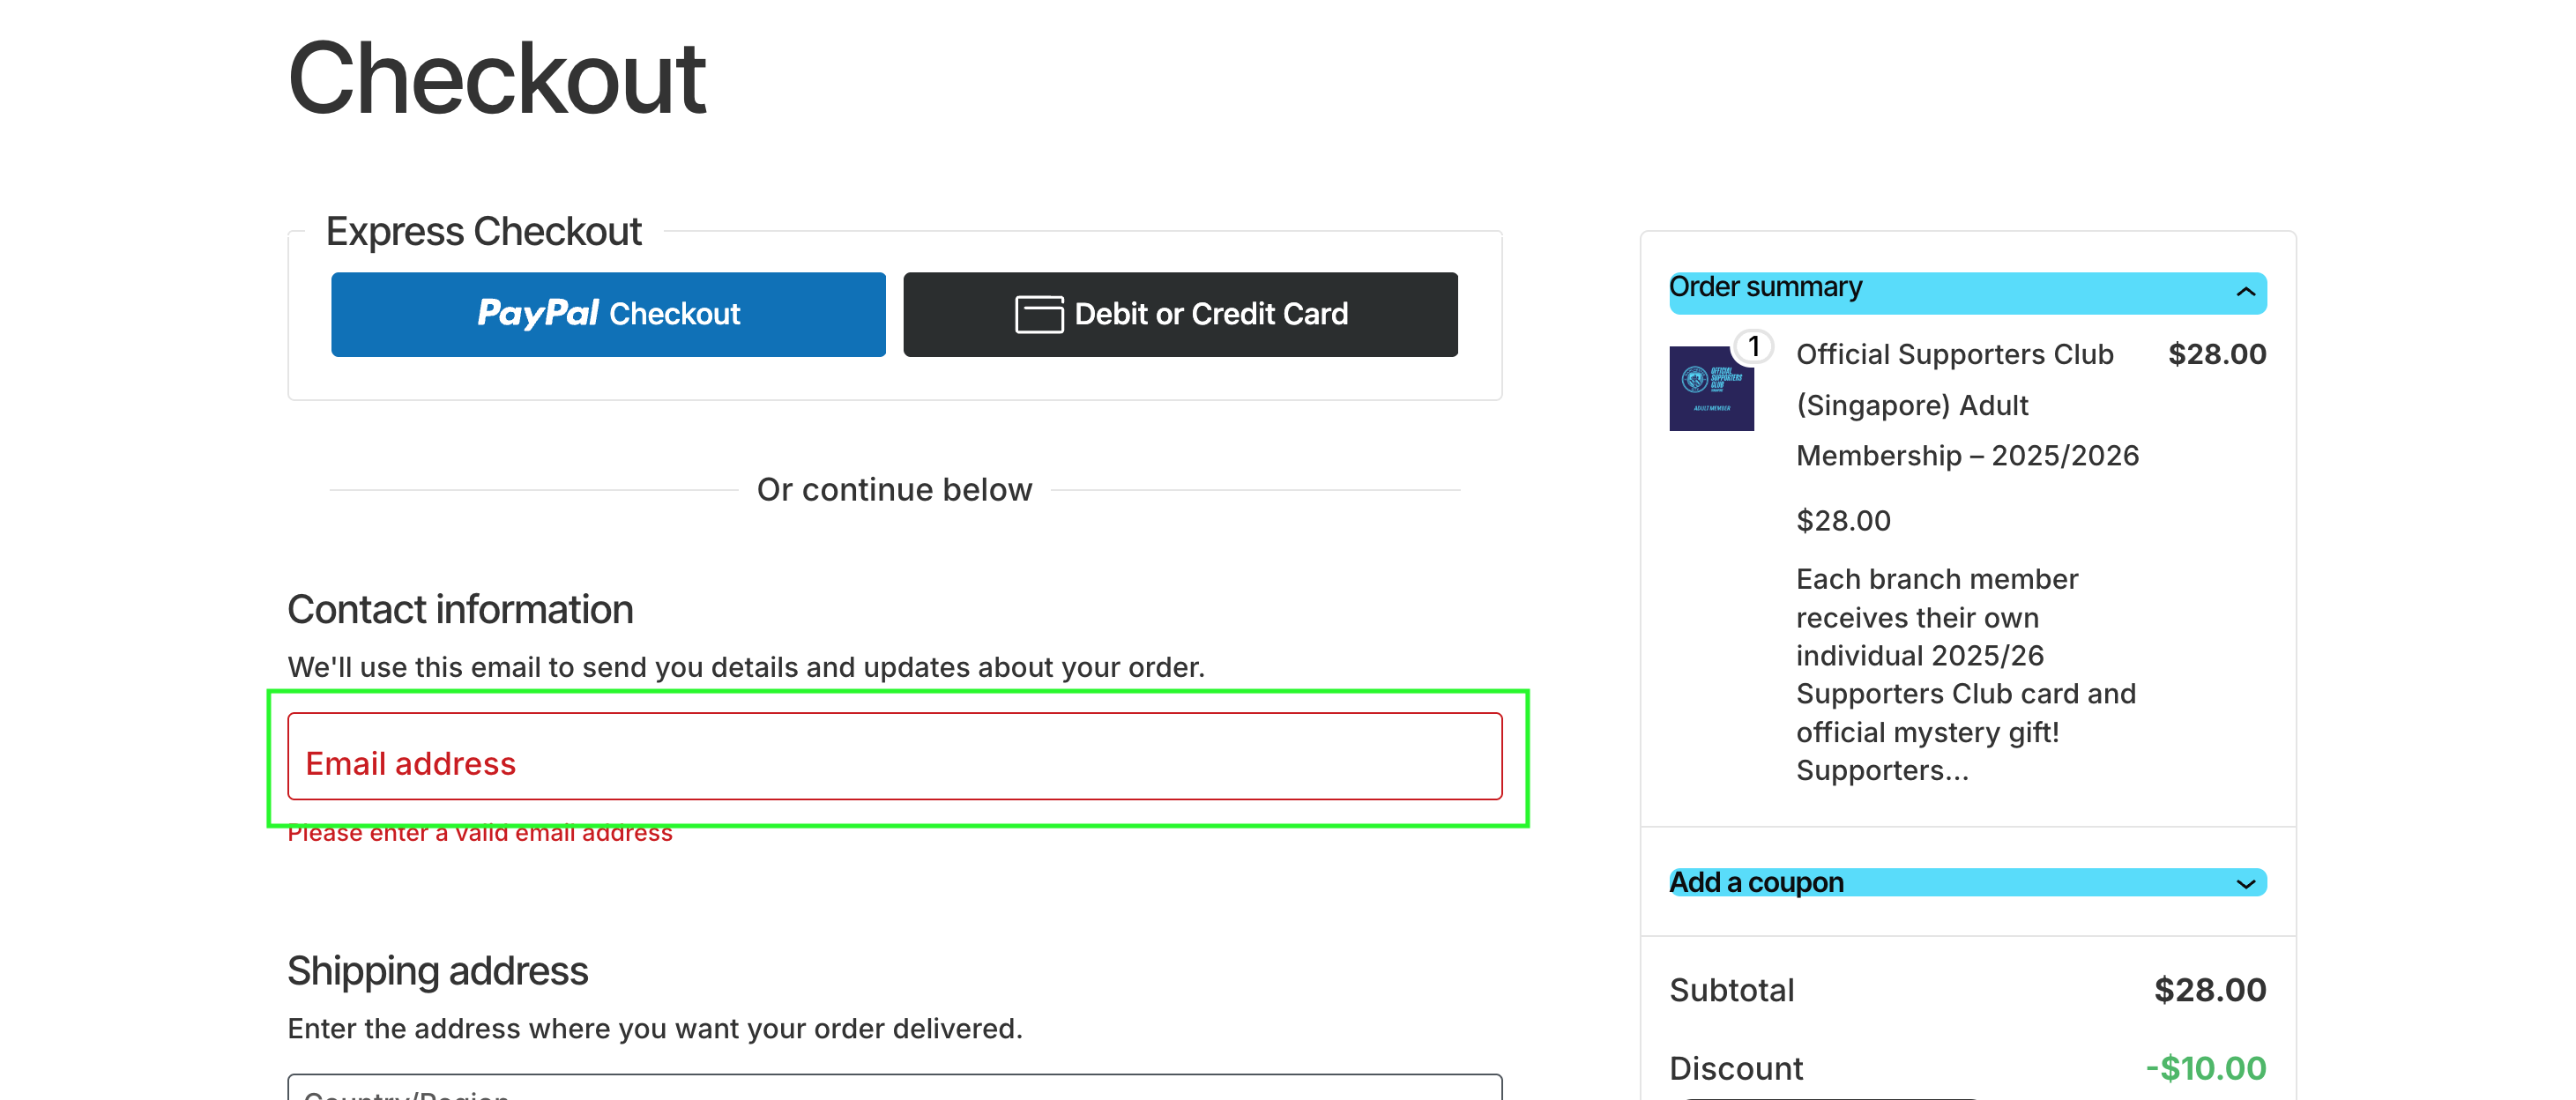The width and height of the screenshot is (2576, 1100).
Task: Click the $28.00 subtotal value
Action: pos(2209,990)
